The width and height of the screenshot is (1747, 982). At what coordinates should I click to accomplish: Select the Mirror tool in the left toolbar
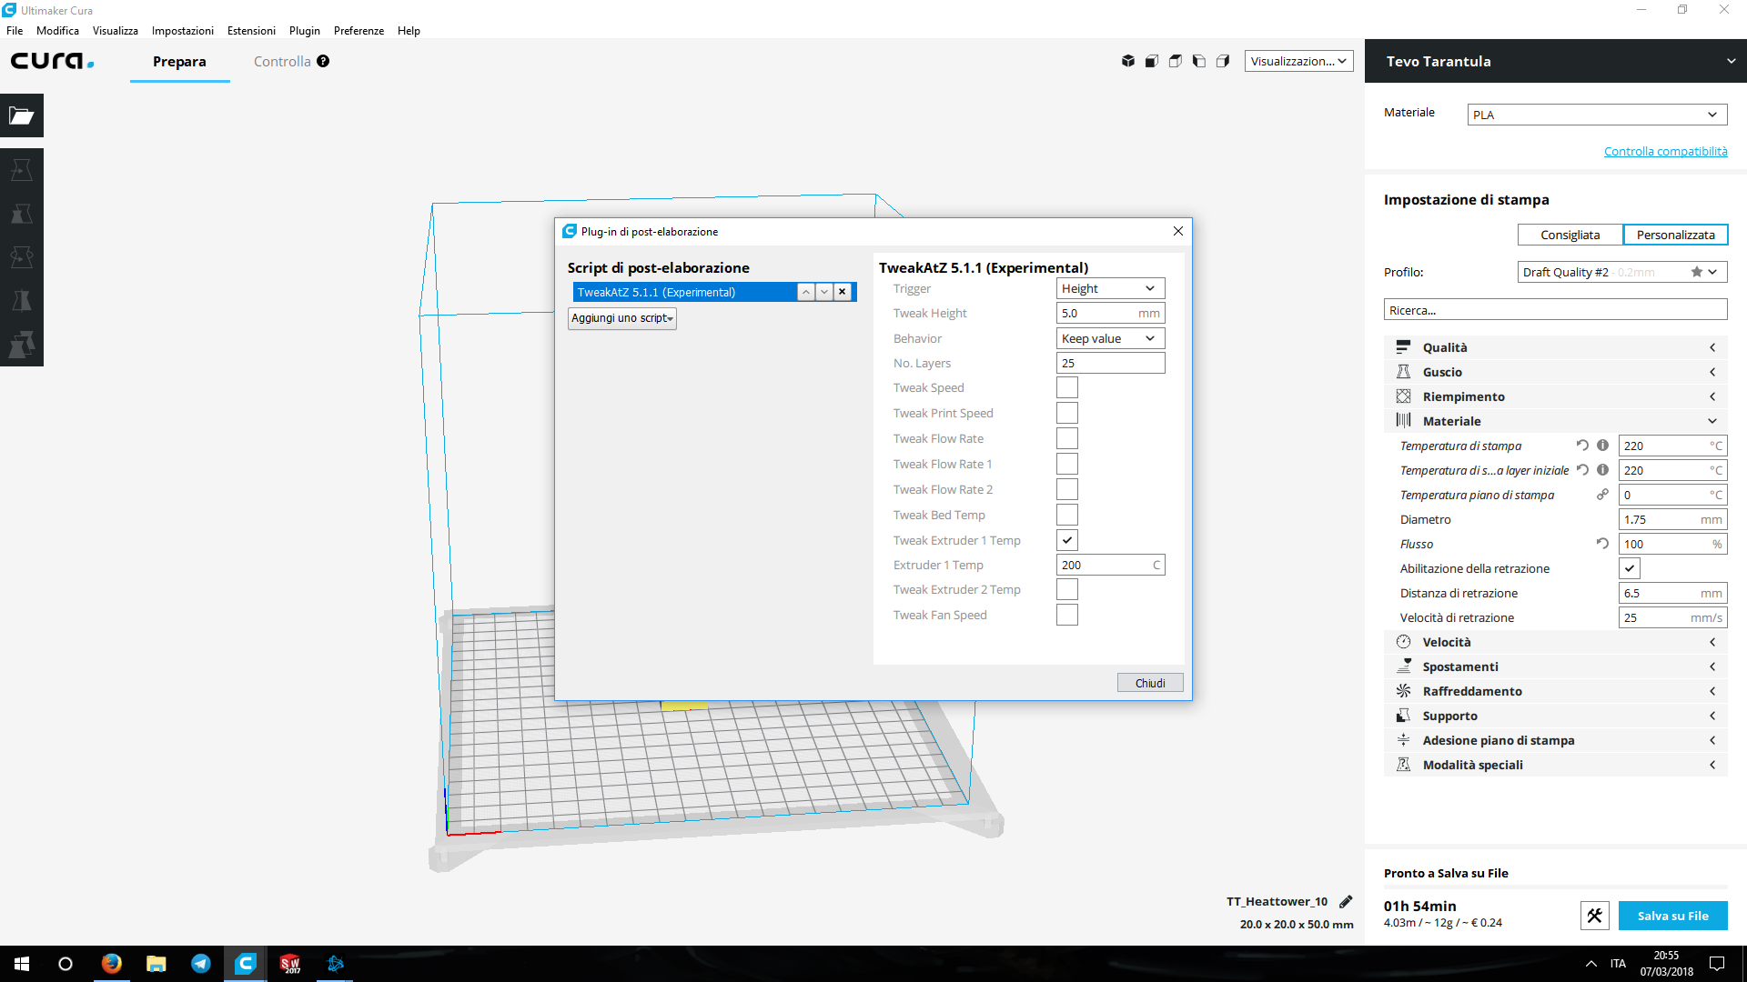[22, 300]
